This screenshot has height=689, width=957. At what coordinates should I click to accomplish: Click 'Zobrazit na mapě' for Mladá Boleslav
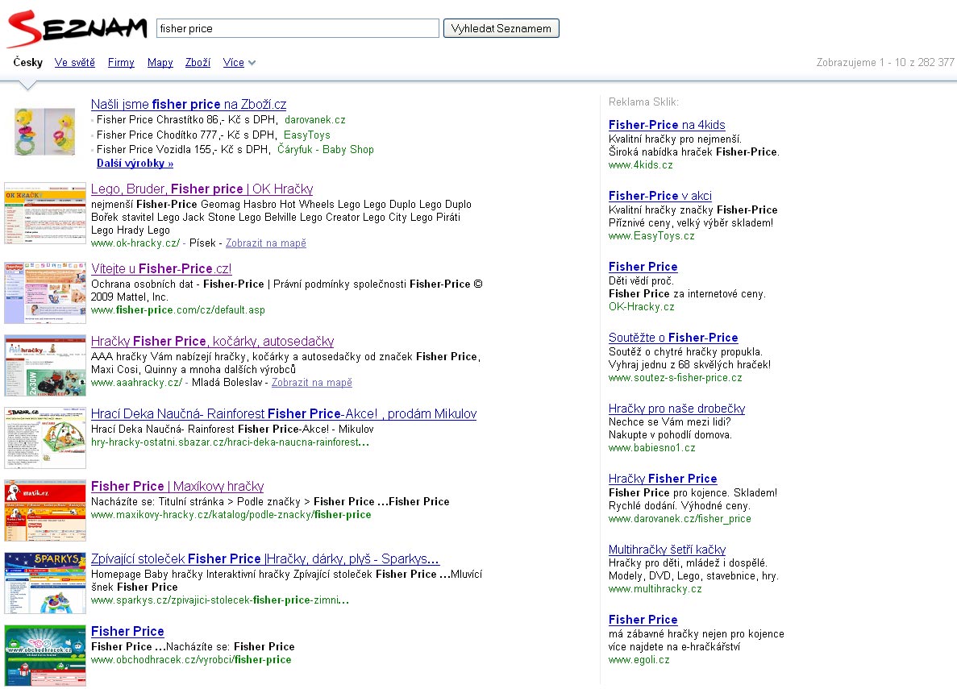(x=312, y=383)
